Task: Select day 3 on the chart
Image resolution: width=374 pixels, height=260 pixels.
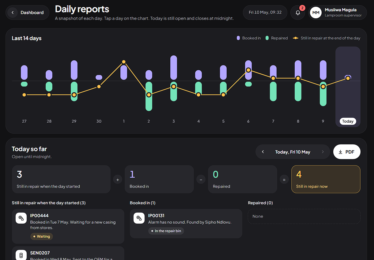Action: (x=173, y=87)
